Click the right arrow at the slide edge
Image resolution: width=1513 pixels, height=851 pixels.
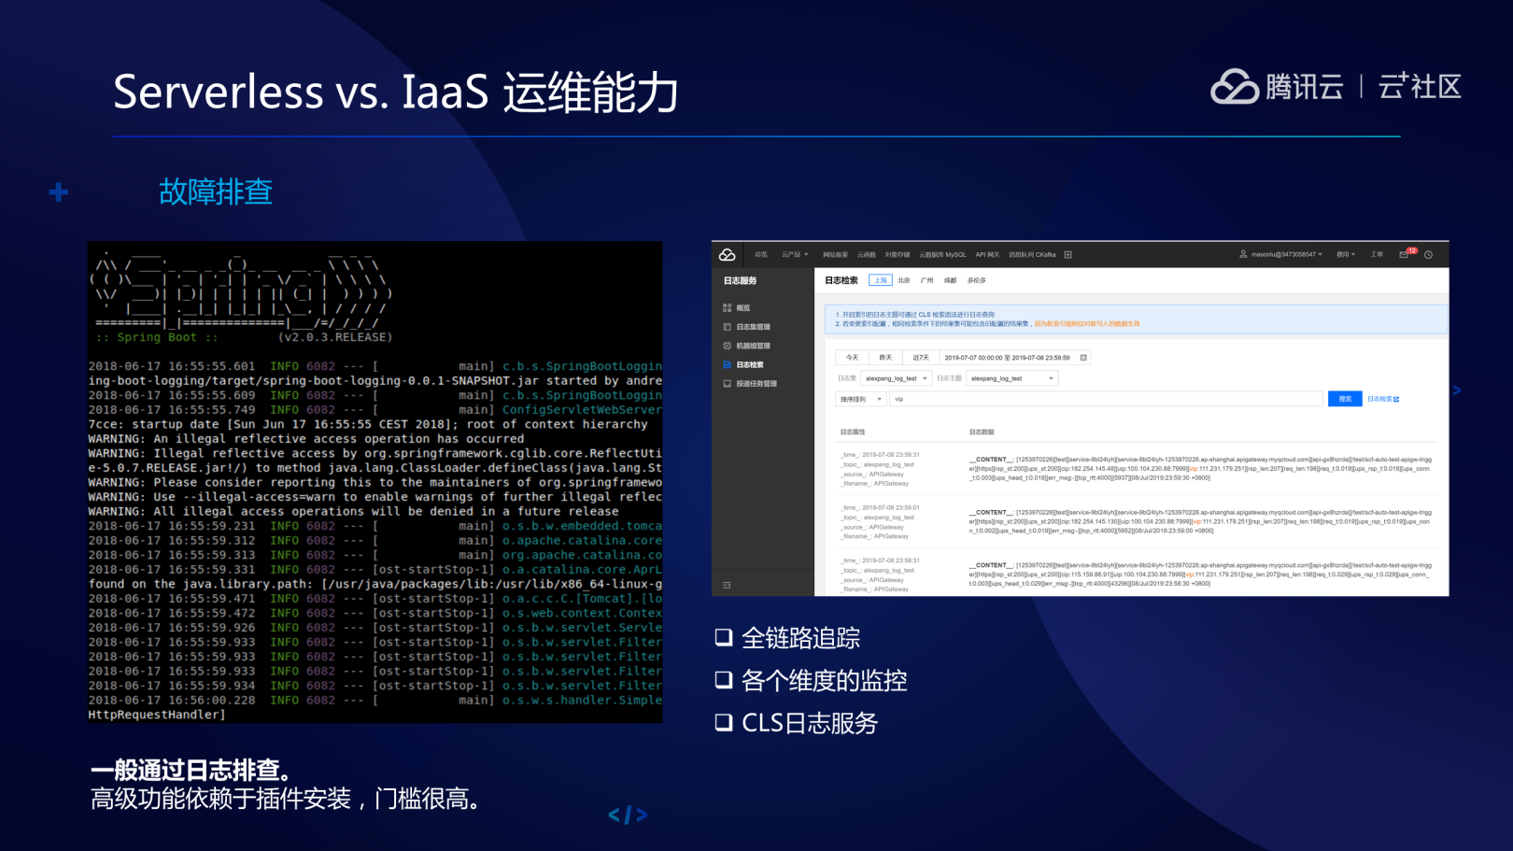1456,390
